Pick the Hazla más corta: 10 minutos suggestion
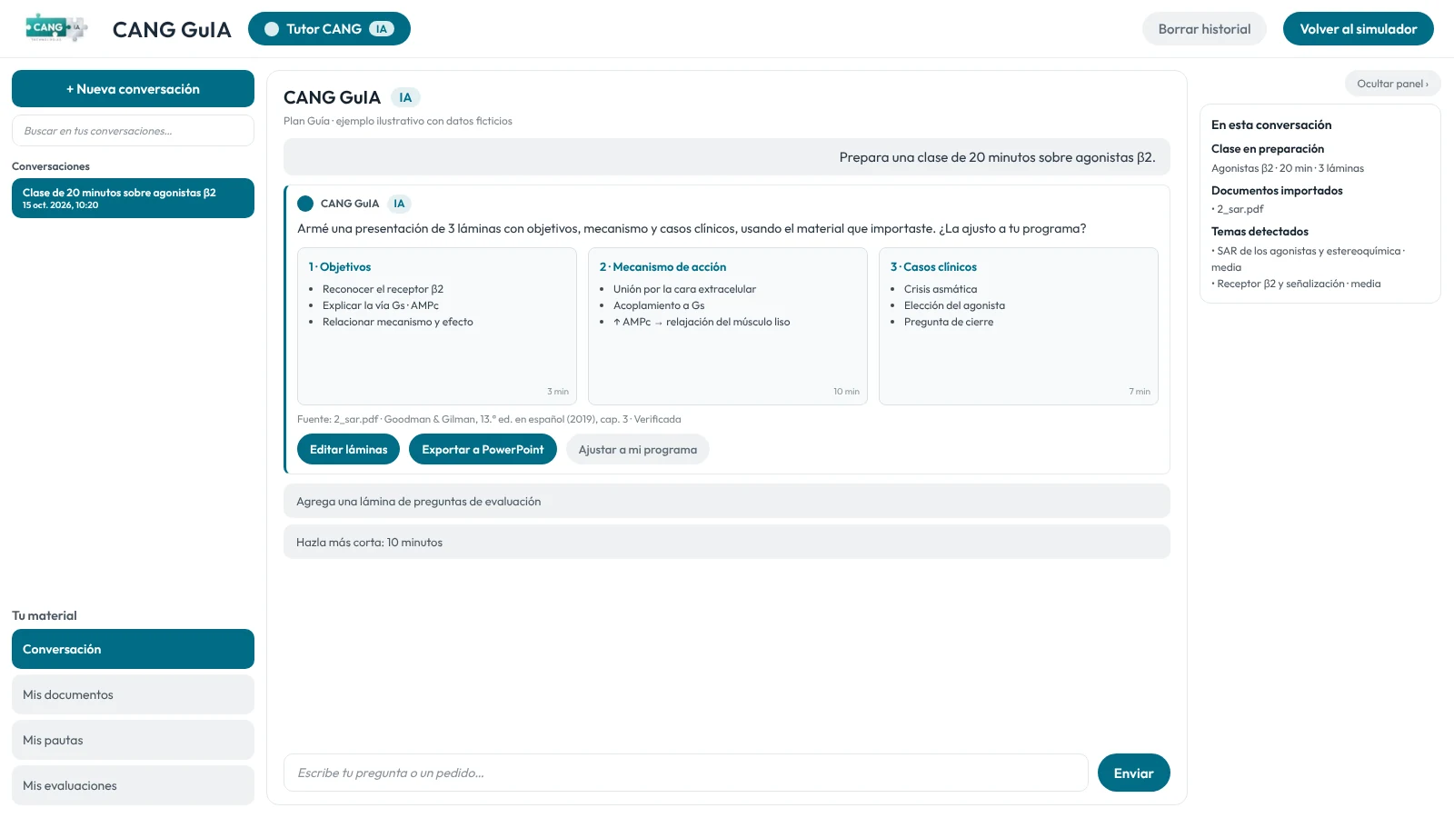The height and width of the screenshot is (818, 1454). tap(726, 542)
